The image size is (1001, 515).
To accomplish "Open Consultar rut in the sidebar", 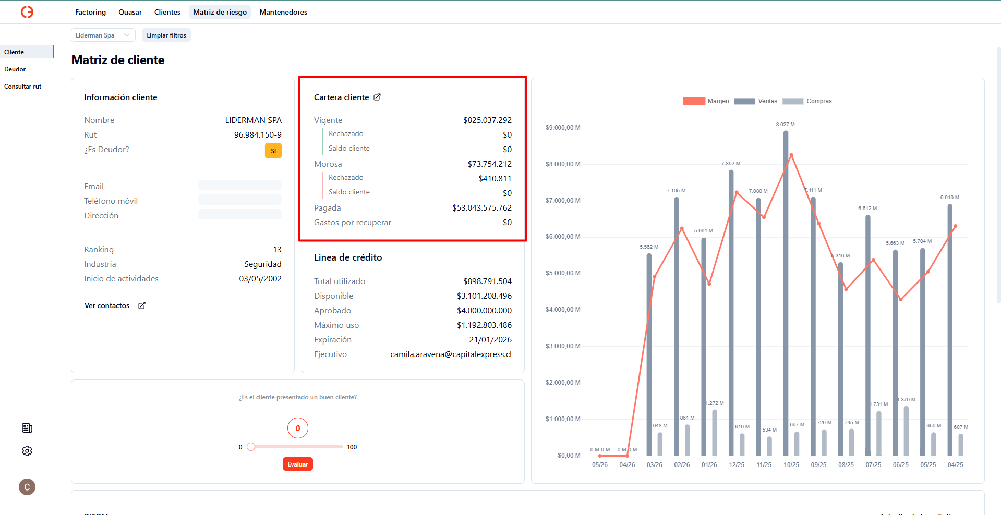I will pyautogui.click(x=22, y=87).
